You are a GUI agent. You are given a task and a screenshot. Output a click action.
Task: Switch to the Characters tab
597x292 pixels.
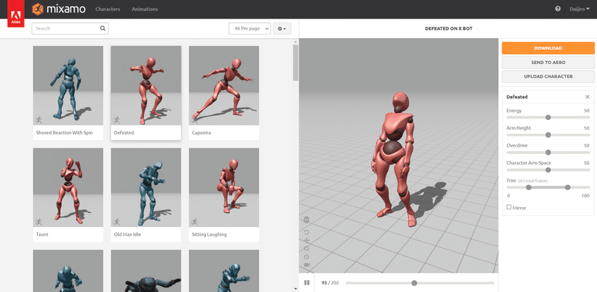(107, 9)
